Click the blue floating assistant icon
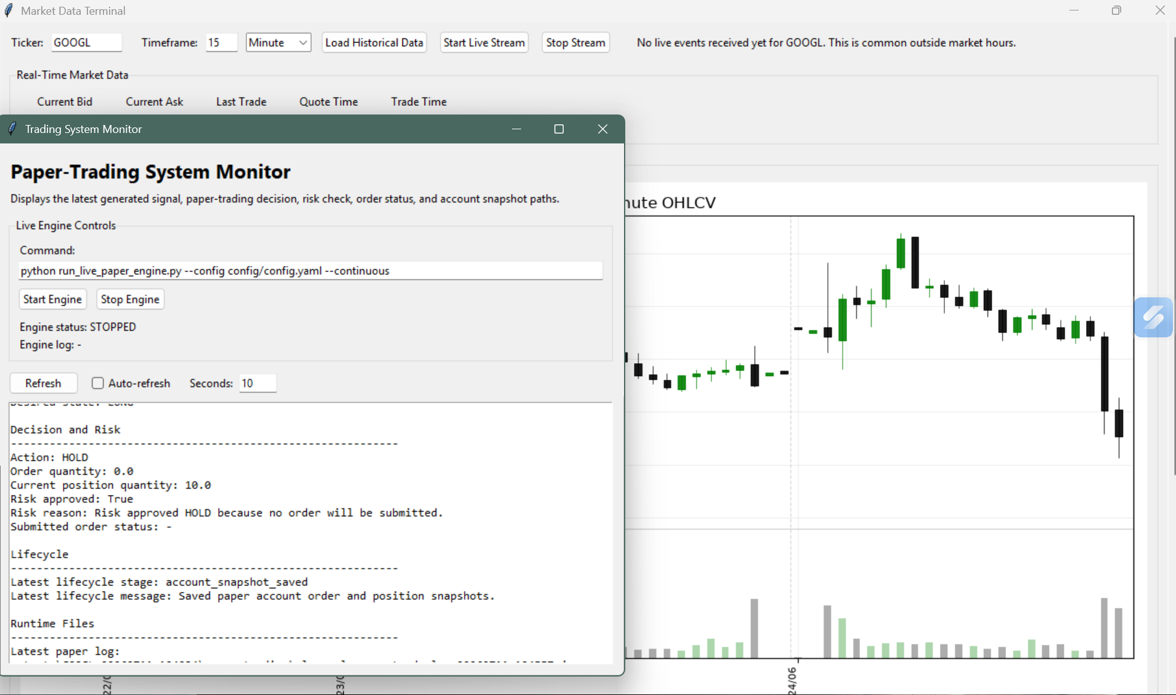Viewport: 1176px width, 695px height. [1153, 318]
